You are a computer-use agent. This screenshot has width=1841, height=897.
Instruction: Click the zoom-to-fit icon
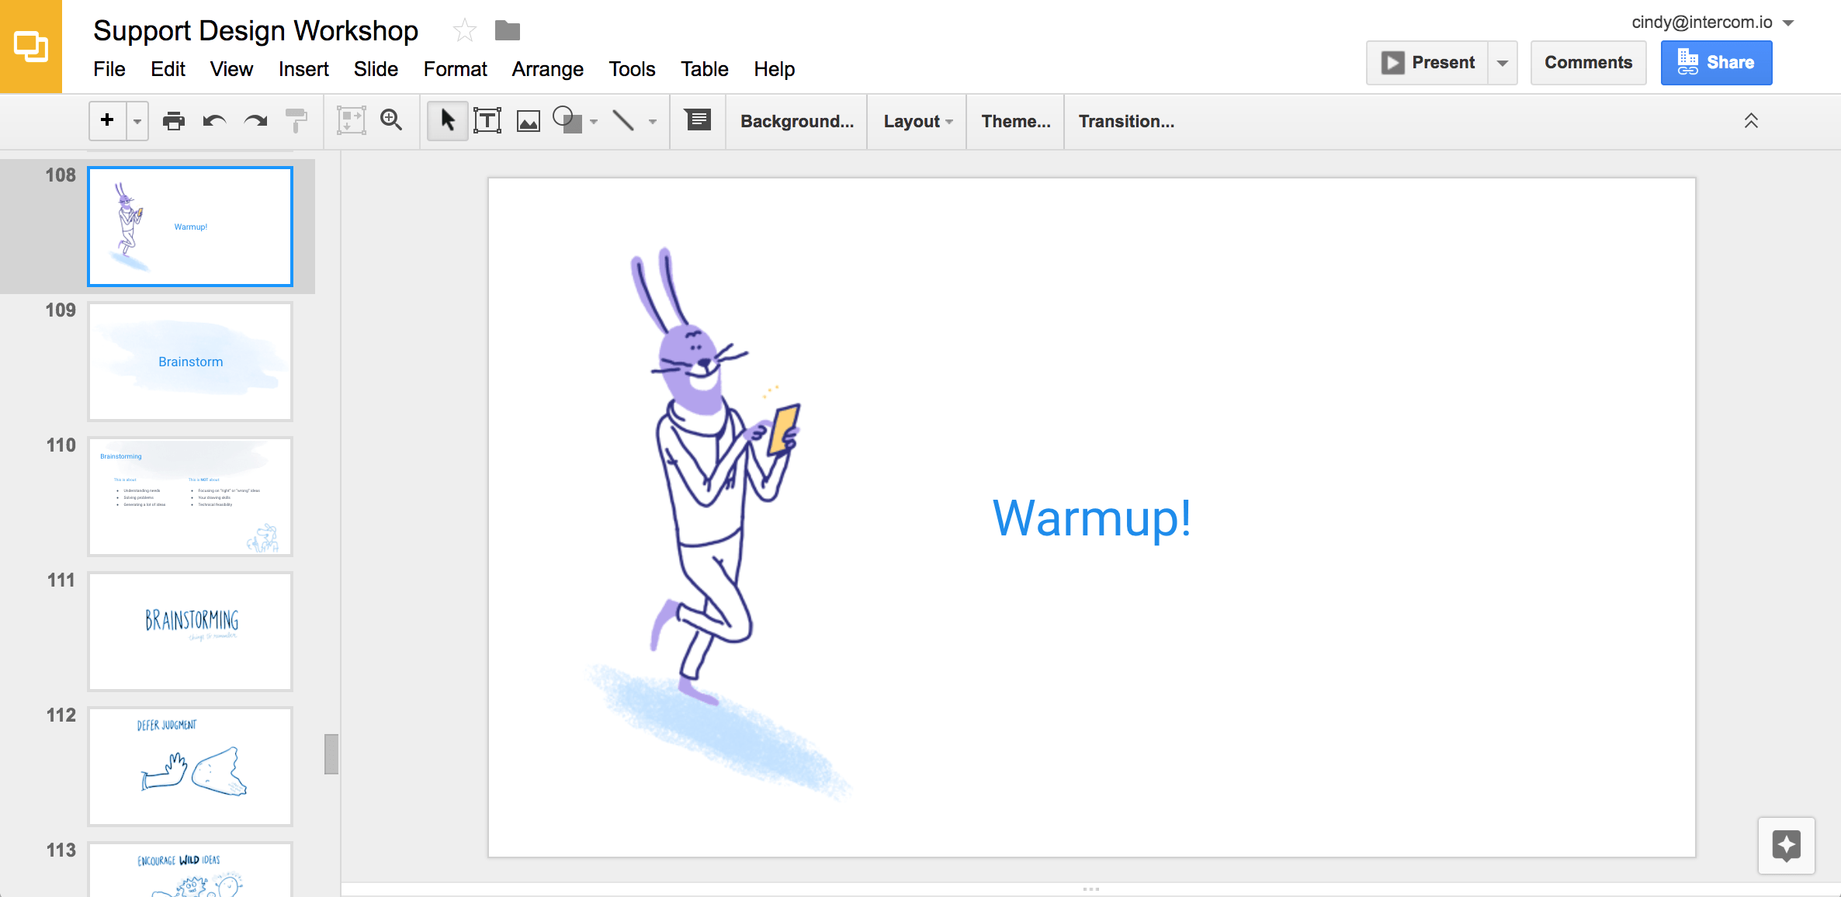tap(351, 121)
